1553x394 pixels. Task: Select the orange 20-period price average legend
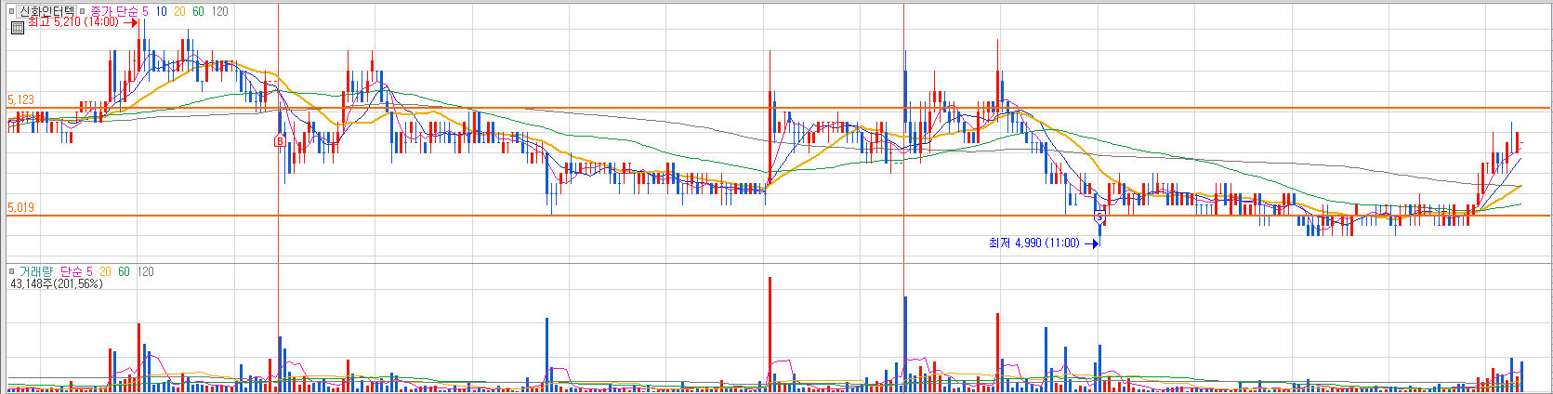tap(179, 11)
